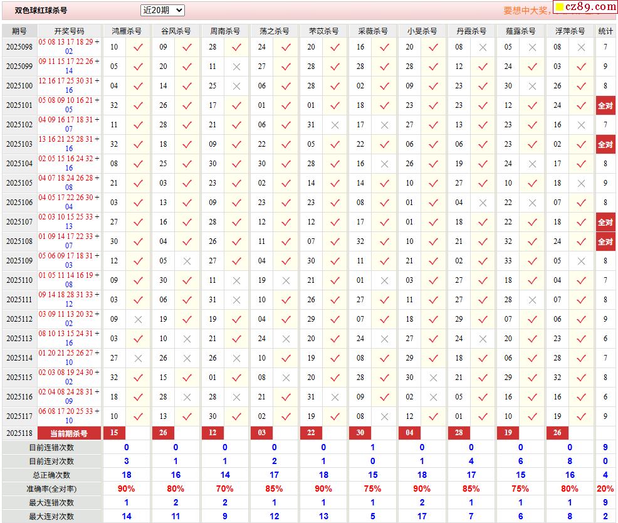618x523 pixels.
Task: Open the 近20期 period dropdown
Action: tap(162, 10)
